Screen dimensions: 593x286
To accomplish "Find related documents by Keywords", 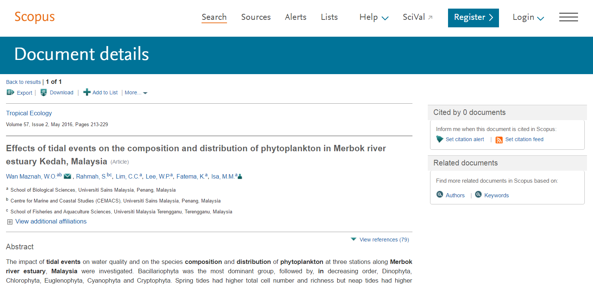I will [x=496, y=195].
